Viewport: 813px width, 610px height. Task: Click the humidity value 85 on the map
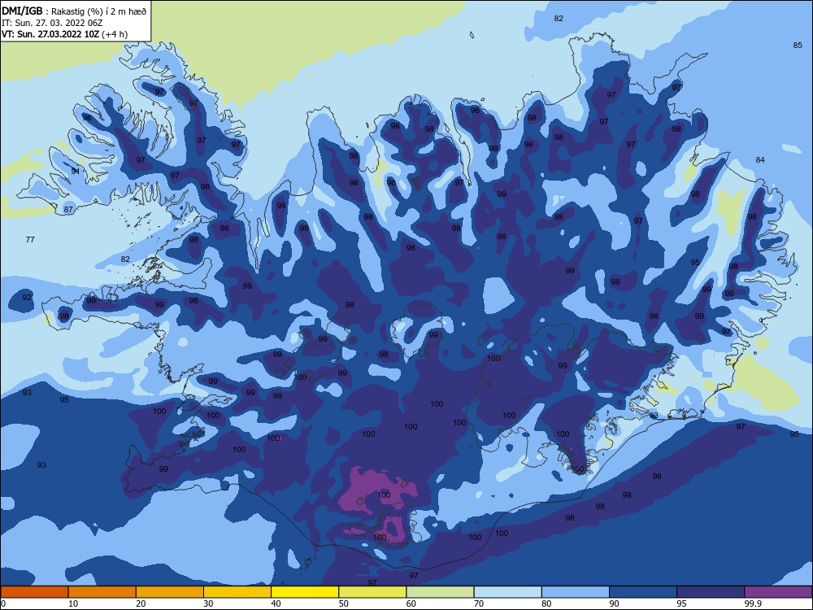point(798,45)
